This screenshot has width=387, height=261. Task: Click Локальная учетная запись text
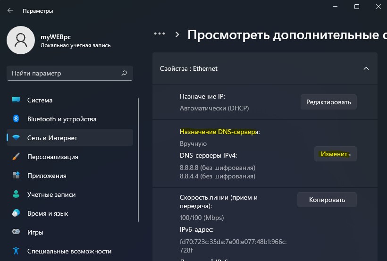point(76,45)
